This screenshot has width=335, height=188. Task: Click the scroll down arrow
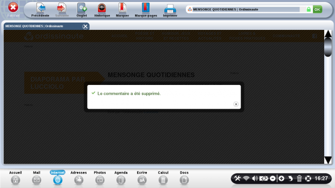point(328,160)
